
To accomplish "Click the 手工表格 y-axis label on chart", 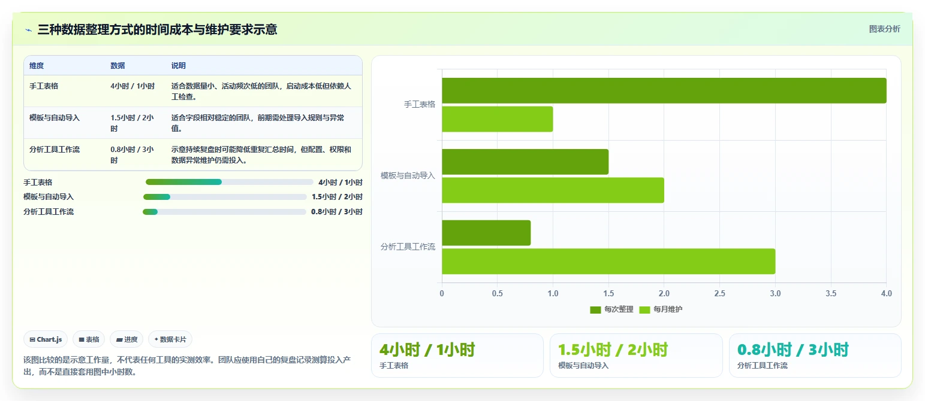I will click(x=420, y=105).
